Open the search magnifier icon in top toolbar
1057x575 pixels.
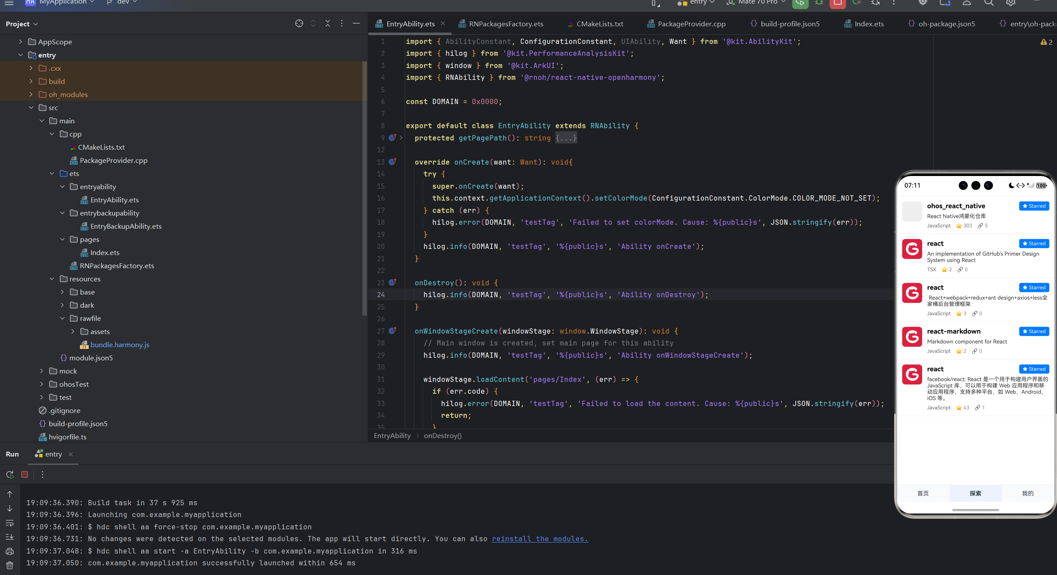(x=988, y=3)
